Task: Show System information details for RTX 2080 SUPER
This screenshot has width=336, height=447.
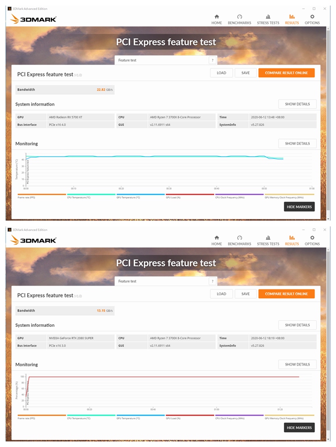Action: coord(297,325)
